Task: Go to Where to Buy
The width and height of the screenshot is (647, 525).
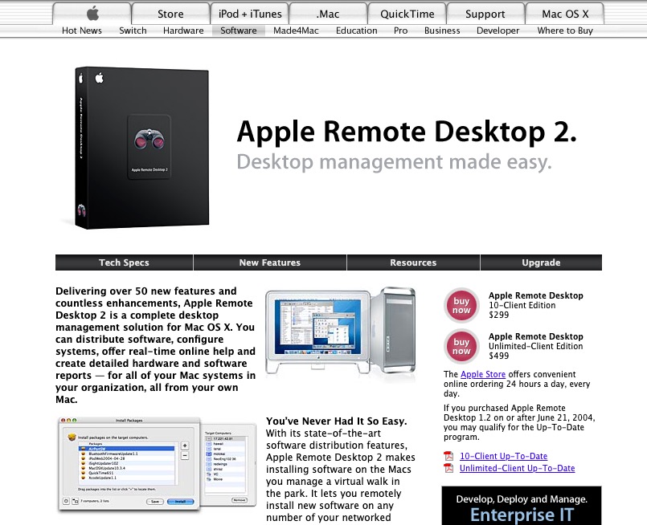Action: click(x=565, y=31)
